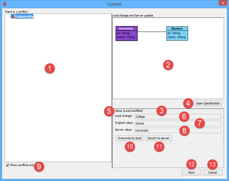This screenshot has height=181, width=229.
Task: Click the association line between University and Student
Action: pos(152,32)
